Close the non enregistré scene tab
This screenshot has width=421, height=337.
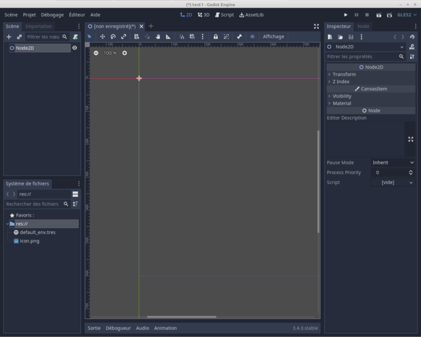141,26
